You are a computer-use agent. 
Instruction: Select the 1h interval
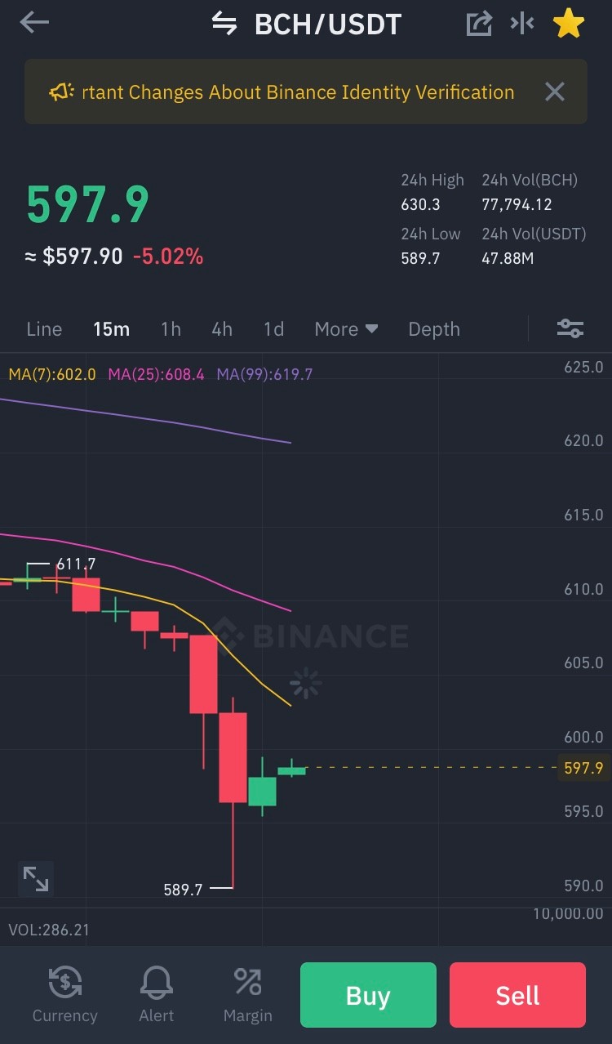pyautogui.click(x=171, y=329)
